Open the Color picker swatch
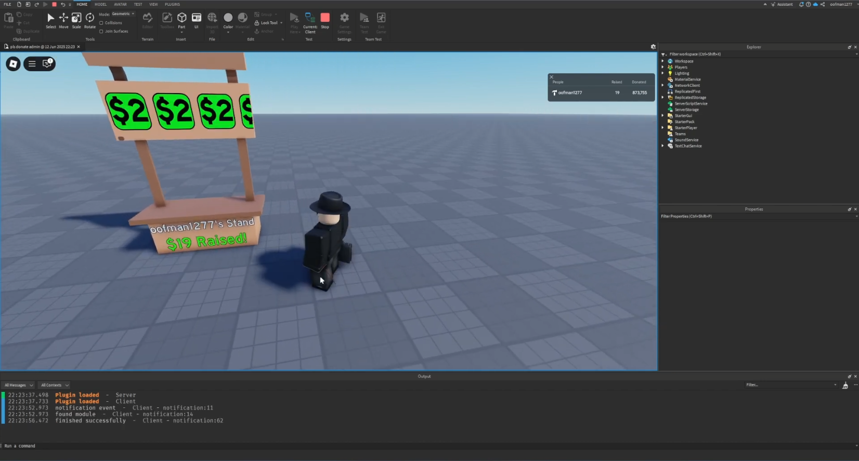 point(228,19)
